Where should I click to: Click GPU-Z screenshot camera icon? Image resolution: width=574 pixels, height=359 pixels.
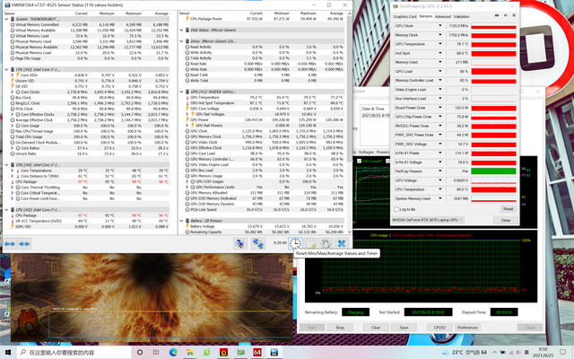(497, 16)
